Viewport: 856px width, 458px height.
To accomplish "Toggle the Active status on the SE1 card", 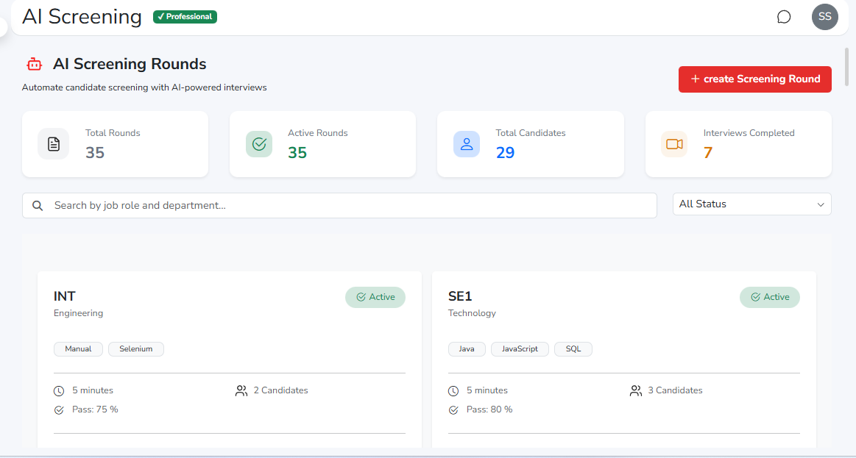I will [x=770, y=297].
